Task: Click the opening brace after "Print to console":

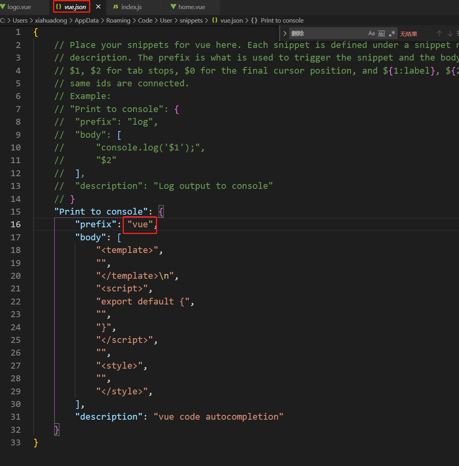Action: [x=161, y=211]
